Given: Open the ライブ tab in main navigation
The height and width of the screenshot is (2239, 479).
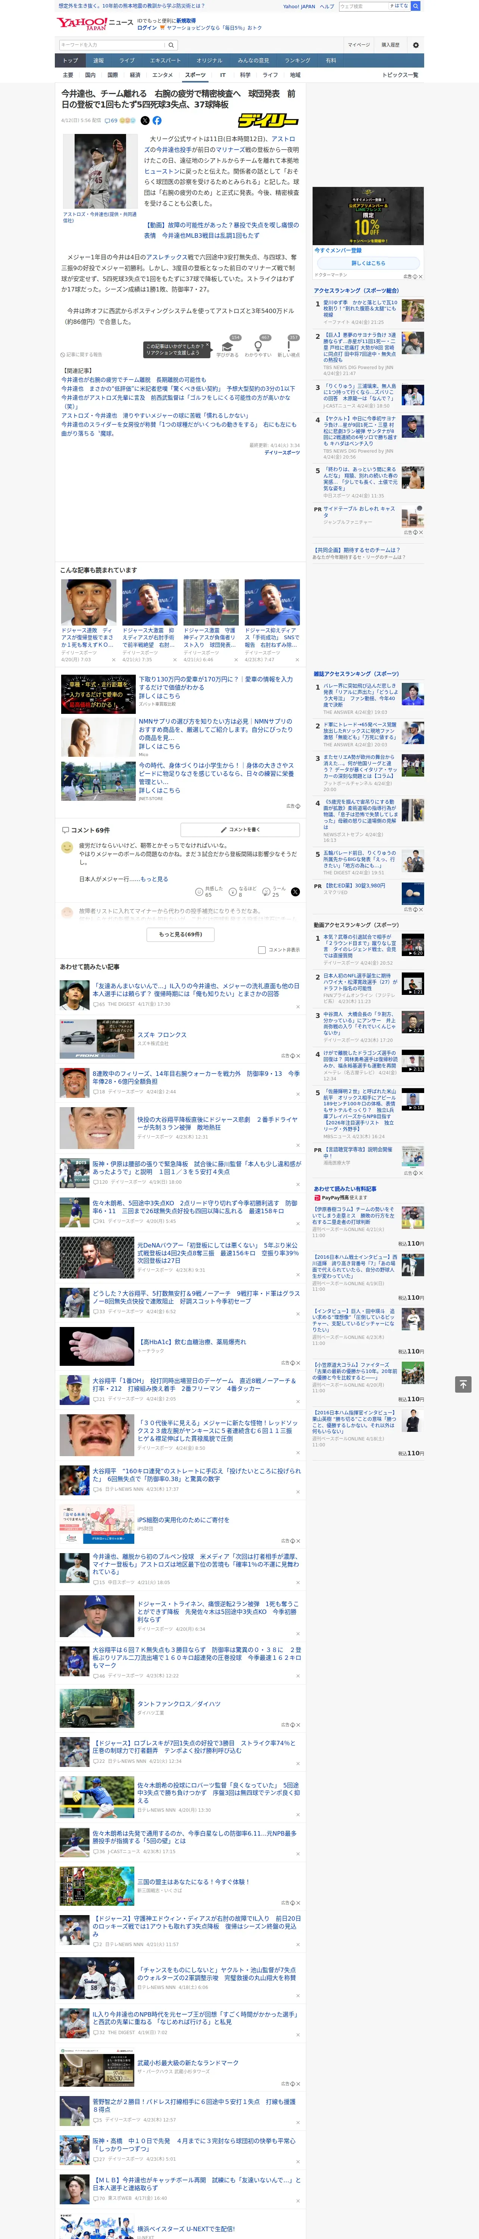Looking at the screenshot, I should pos(127,61).
